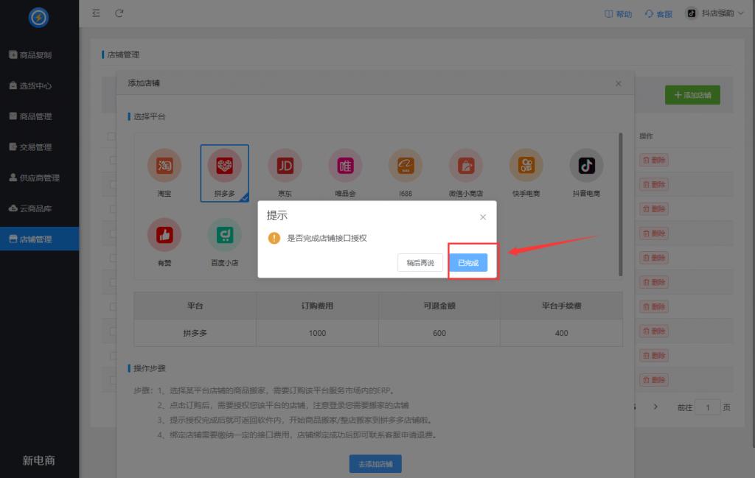Pick the 1688 platform icon
755x478 pixels.
(x=405, y=165)
